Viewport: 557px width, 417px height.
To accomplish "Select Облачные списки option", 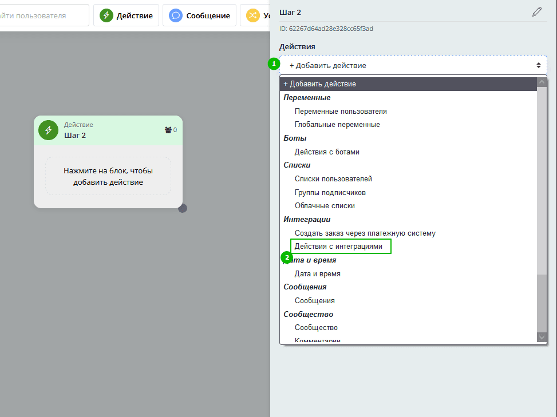I will tap(325, 205).
